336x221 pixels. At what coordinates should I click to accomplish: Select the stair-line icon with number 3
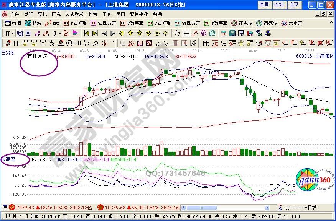37,33
